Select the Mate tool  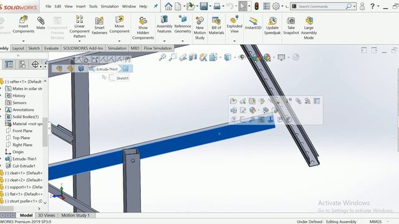(x=41, y=23)
